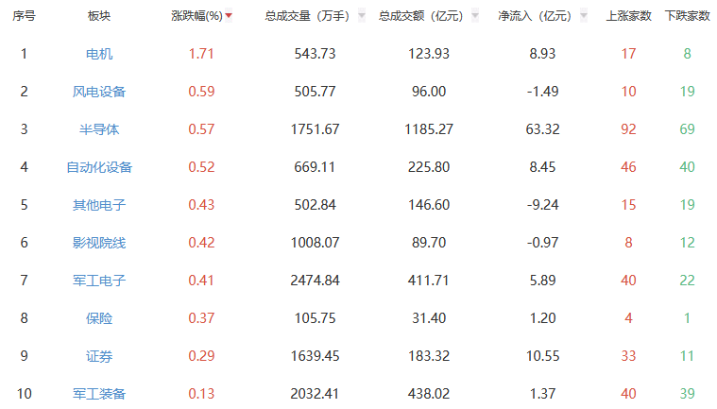View the 证券 sector details
This screenshot has height=409, width=717.
pos(98,356)
